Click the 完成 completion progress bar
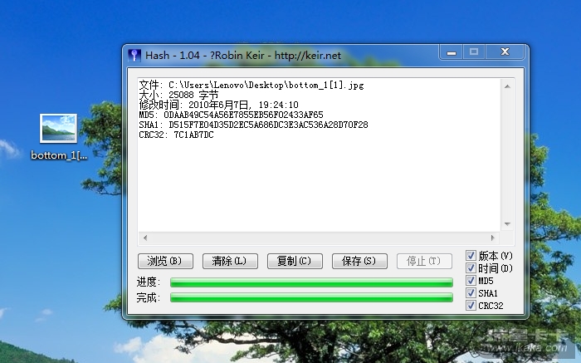The image size is (581, 363). click(x=311, y=297)
